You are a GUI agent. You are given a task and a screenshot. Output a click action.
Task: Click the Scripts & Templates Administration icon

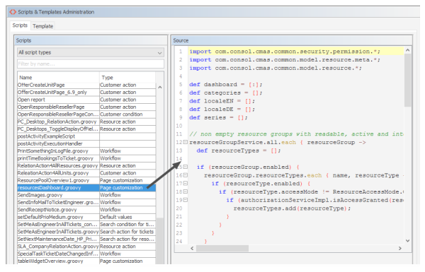pos(13,12)
